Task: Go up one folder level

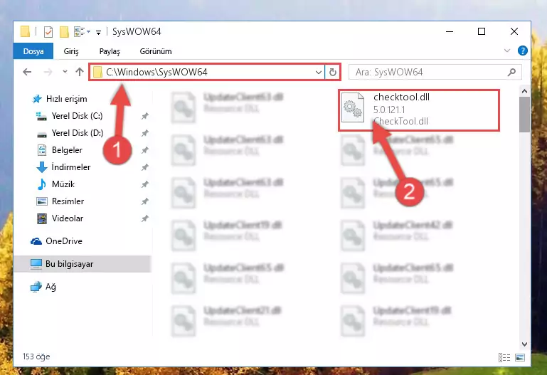Action: (x=80, y=72)
